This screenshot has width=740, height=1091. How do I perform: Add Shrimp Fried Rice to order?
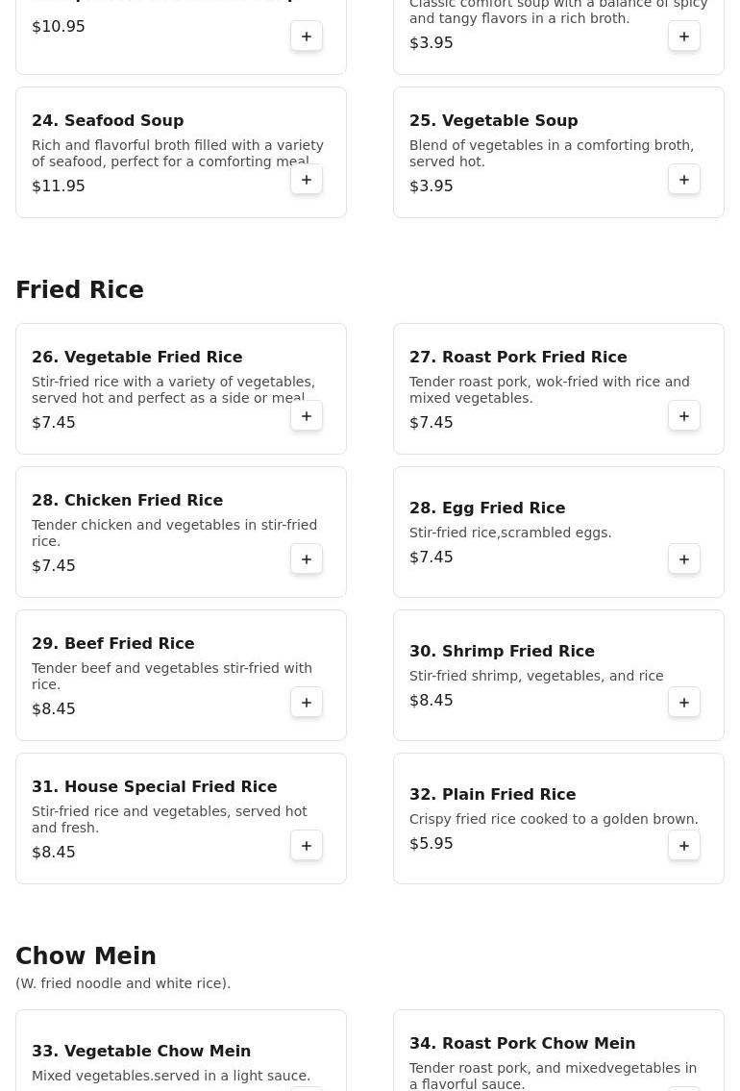pyautogui.click(x=683, y=703)
